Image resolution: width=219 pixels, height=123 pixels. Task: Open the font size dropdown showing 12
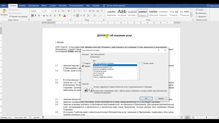52,11
